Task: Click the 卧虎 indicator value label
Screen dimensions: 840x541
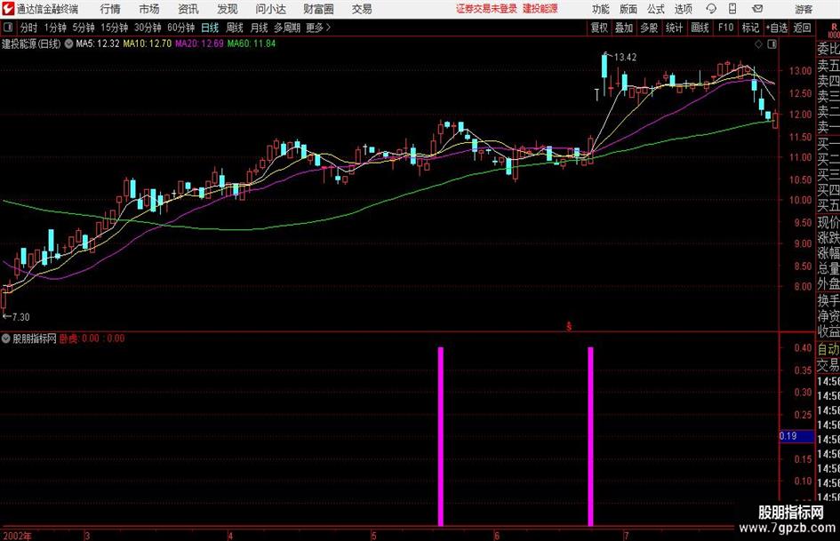Action: (x=92, y=338)
